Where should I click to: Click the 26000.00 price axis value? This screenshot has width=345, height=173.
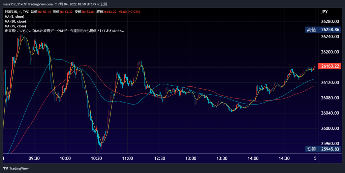point(330,128)
